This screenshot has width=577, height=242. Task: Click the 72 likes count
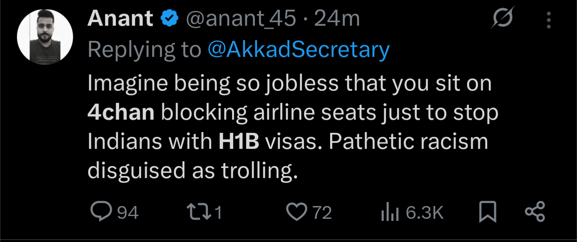(x=322, y=212)
